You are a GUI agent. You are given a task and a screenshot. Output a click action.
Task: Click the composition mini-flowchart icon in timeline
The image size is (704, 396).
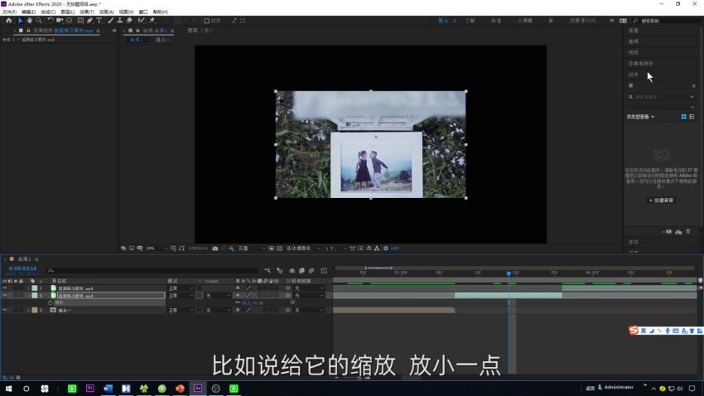click(268, 271)
